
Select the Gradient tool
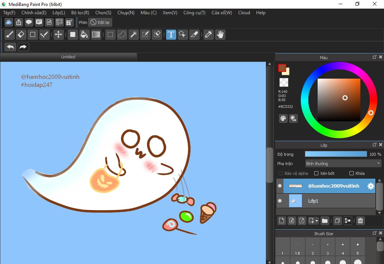[x=96, y=34]
